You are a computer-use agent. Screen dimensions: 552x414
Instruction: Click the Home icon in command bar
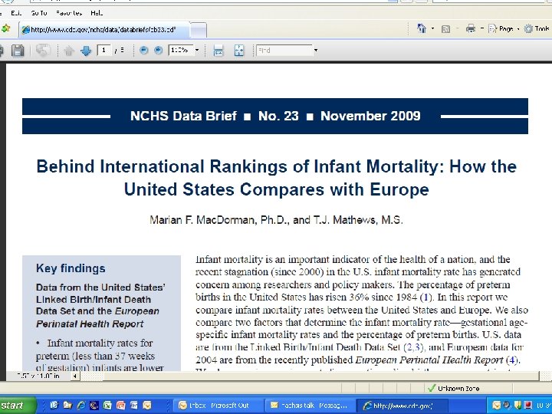(x=422, y=28)
